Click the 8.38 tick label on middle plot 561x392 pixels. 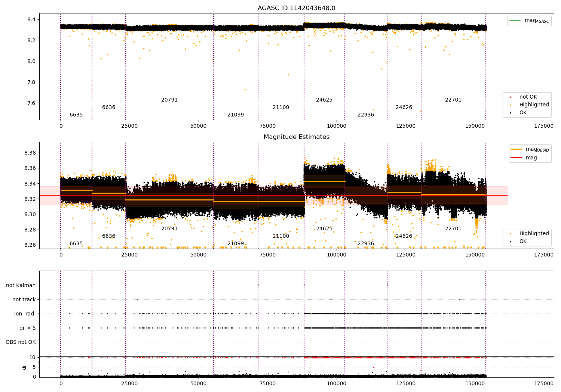pos(30,153)
